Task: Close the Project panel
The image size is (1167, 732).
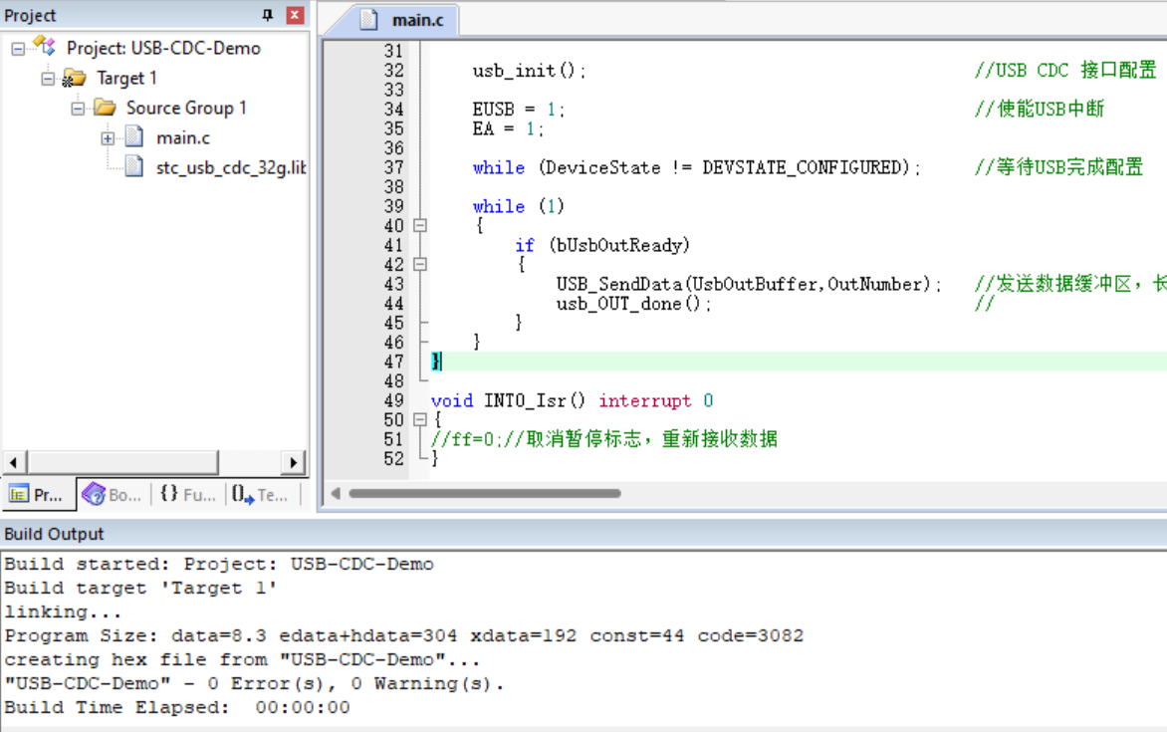Action: (x=294, y=15)
